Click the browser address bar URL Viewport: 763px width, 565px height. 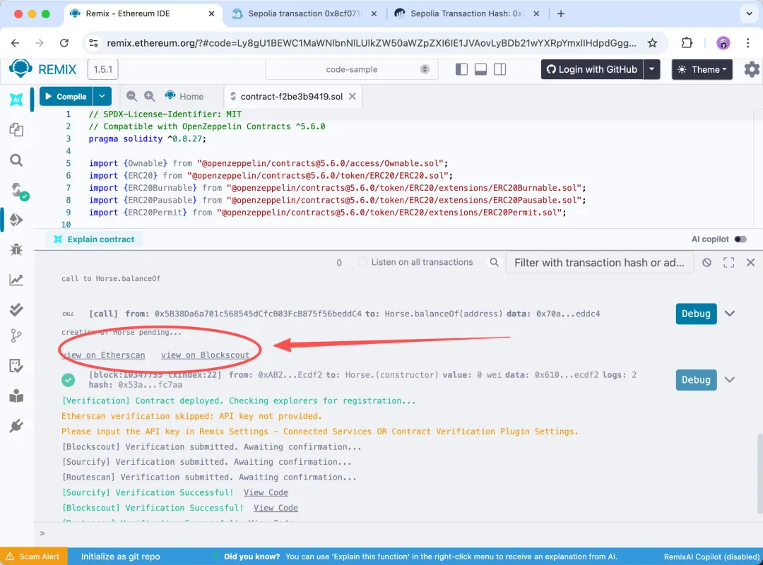tap(372, 43)
